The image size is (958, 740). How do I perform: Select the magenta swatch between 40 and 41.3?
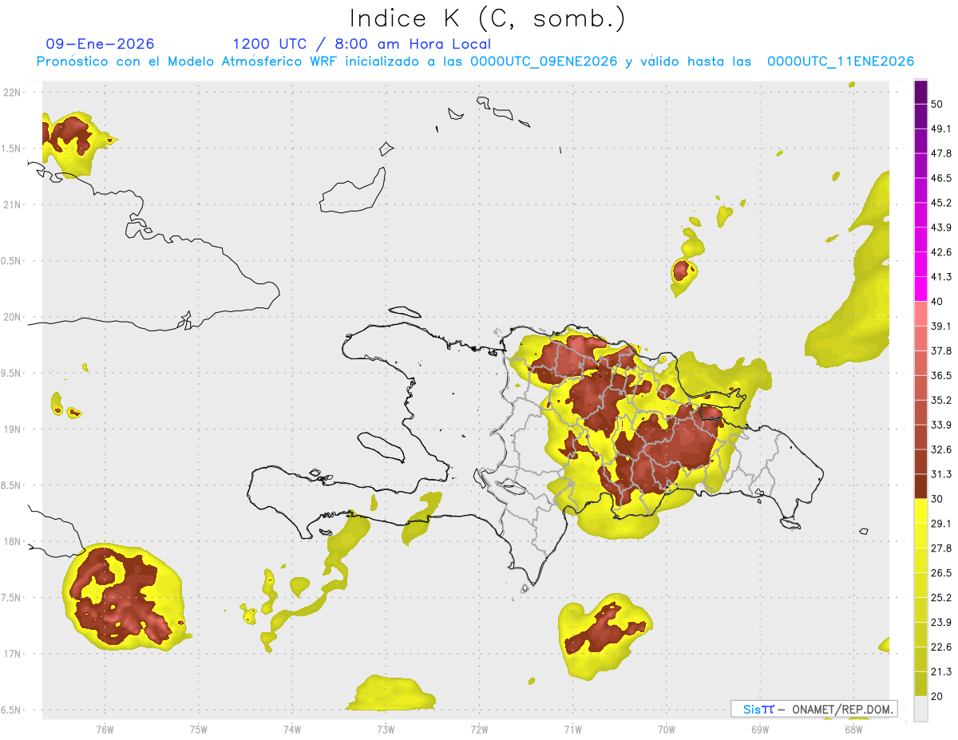pyautogui.click(x=921, y=289)
